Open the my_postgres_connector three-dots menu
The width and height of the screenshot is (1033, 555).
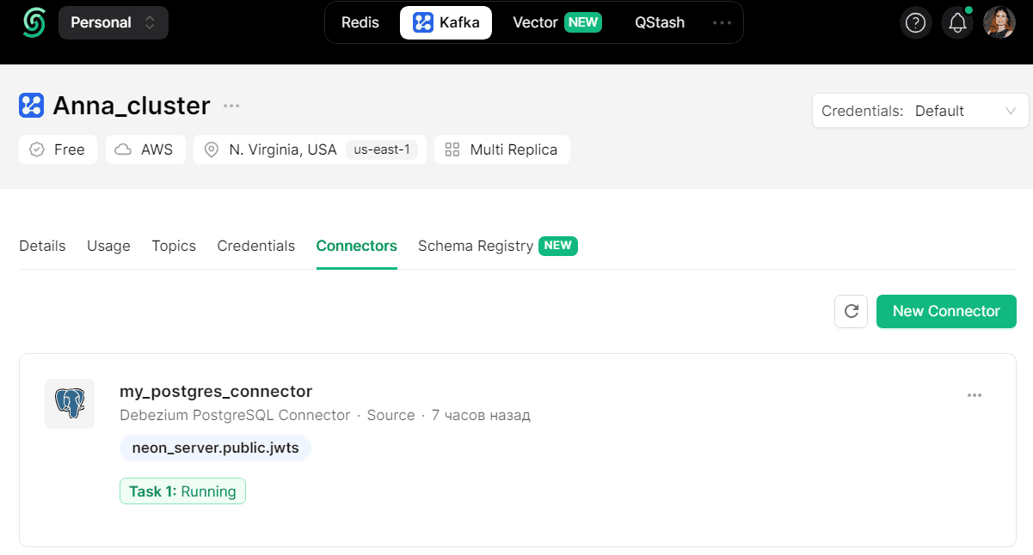tap(975, 395)
